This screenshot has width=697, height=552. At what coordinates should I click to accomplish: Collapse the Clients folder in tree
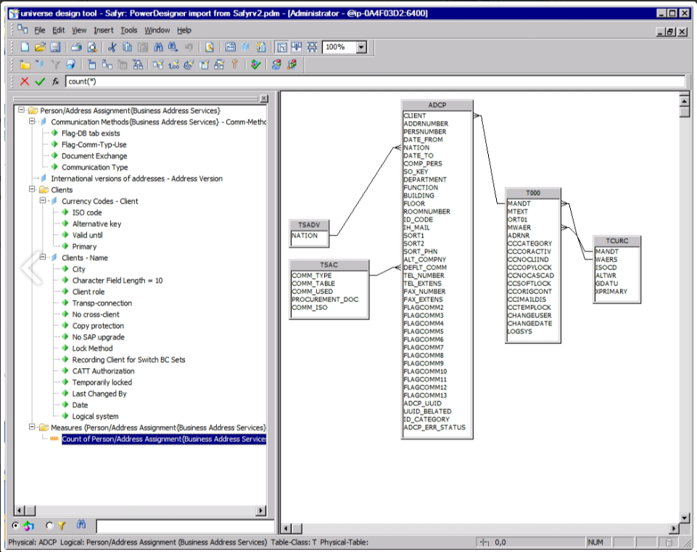point(33,190)
